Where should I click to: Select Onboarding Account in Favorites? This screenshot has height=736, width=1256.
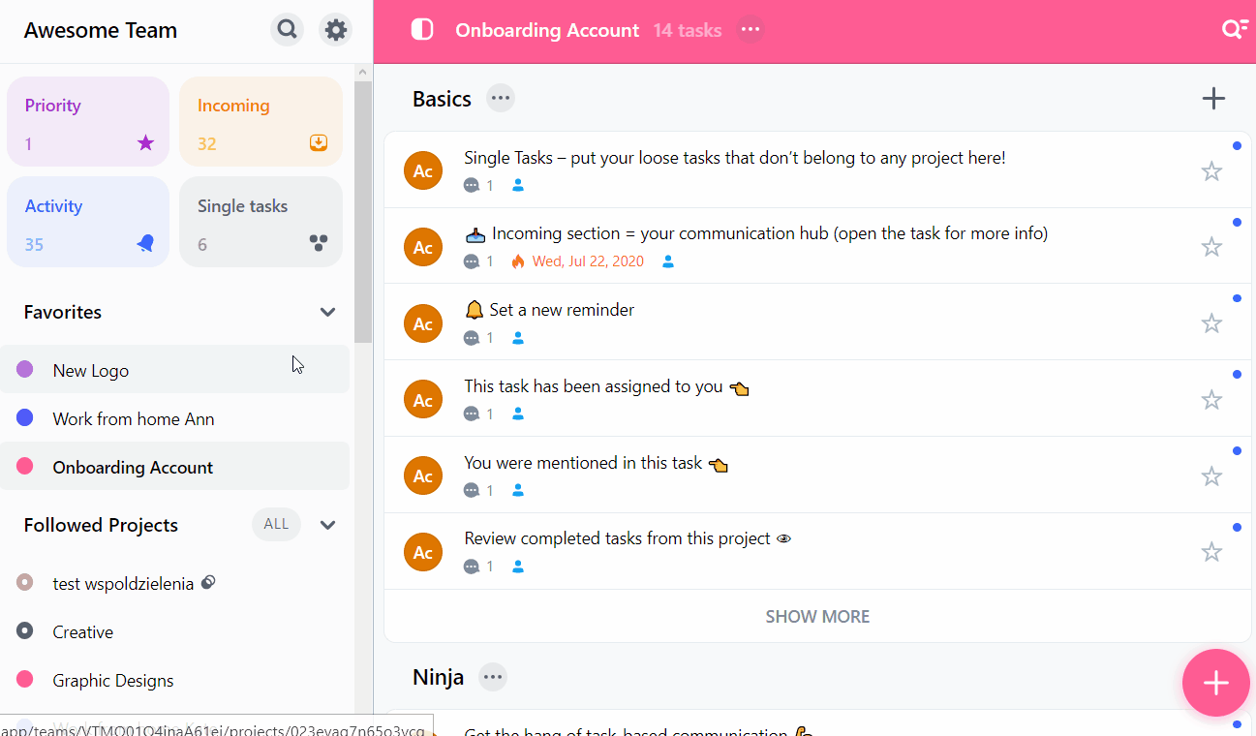pyautogui.click(x=174, y=467)
